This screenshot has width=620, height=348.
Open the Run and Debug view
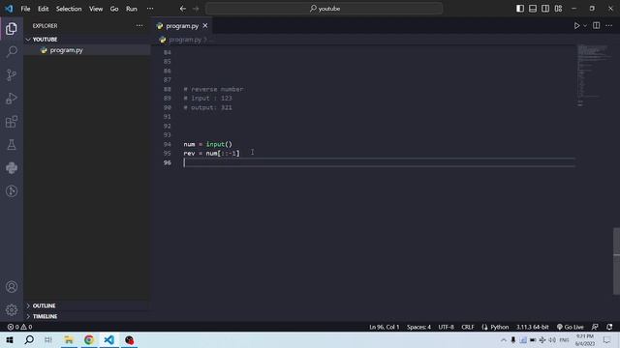(x=12, y=99)
